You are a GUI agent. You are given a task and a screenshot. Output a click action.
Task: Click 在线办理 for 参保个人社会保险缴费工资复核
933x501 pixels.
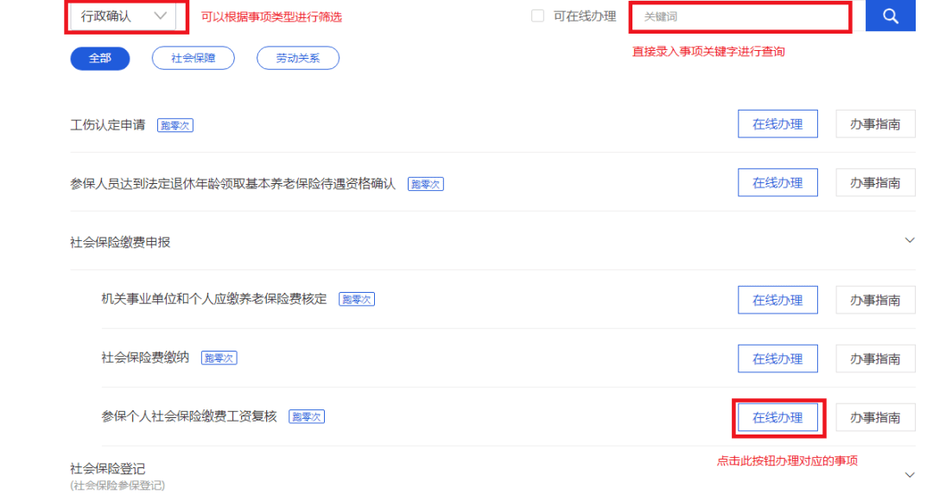click(777, 418)
